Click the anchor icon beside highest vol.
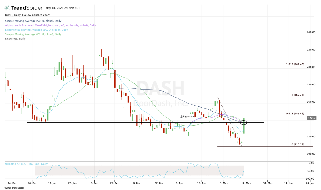The height and width of the screenshot is (190, 321). pos(181,117)
